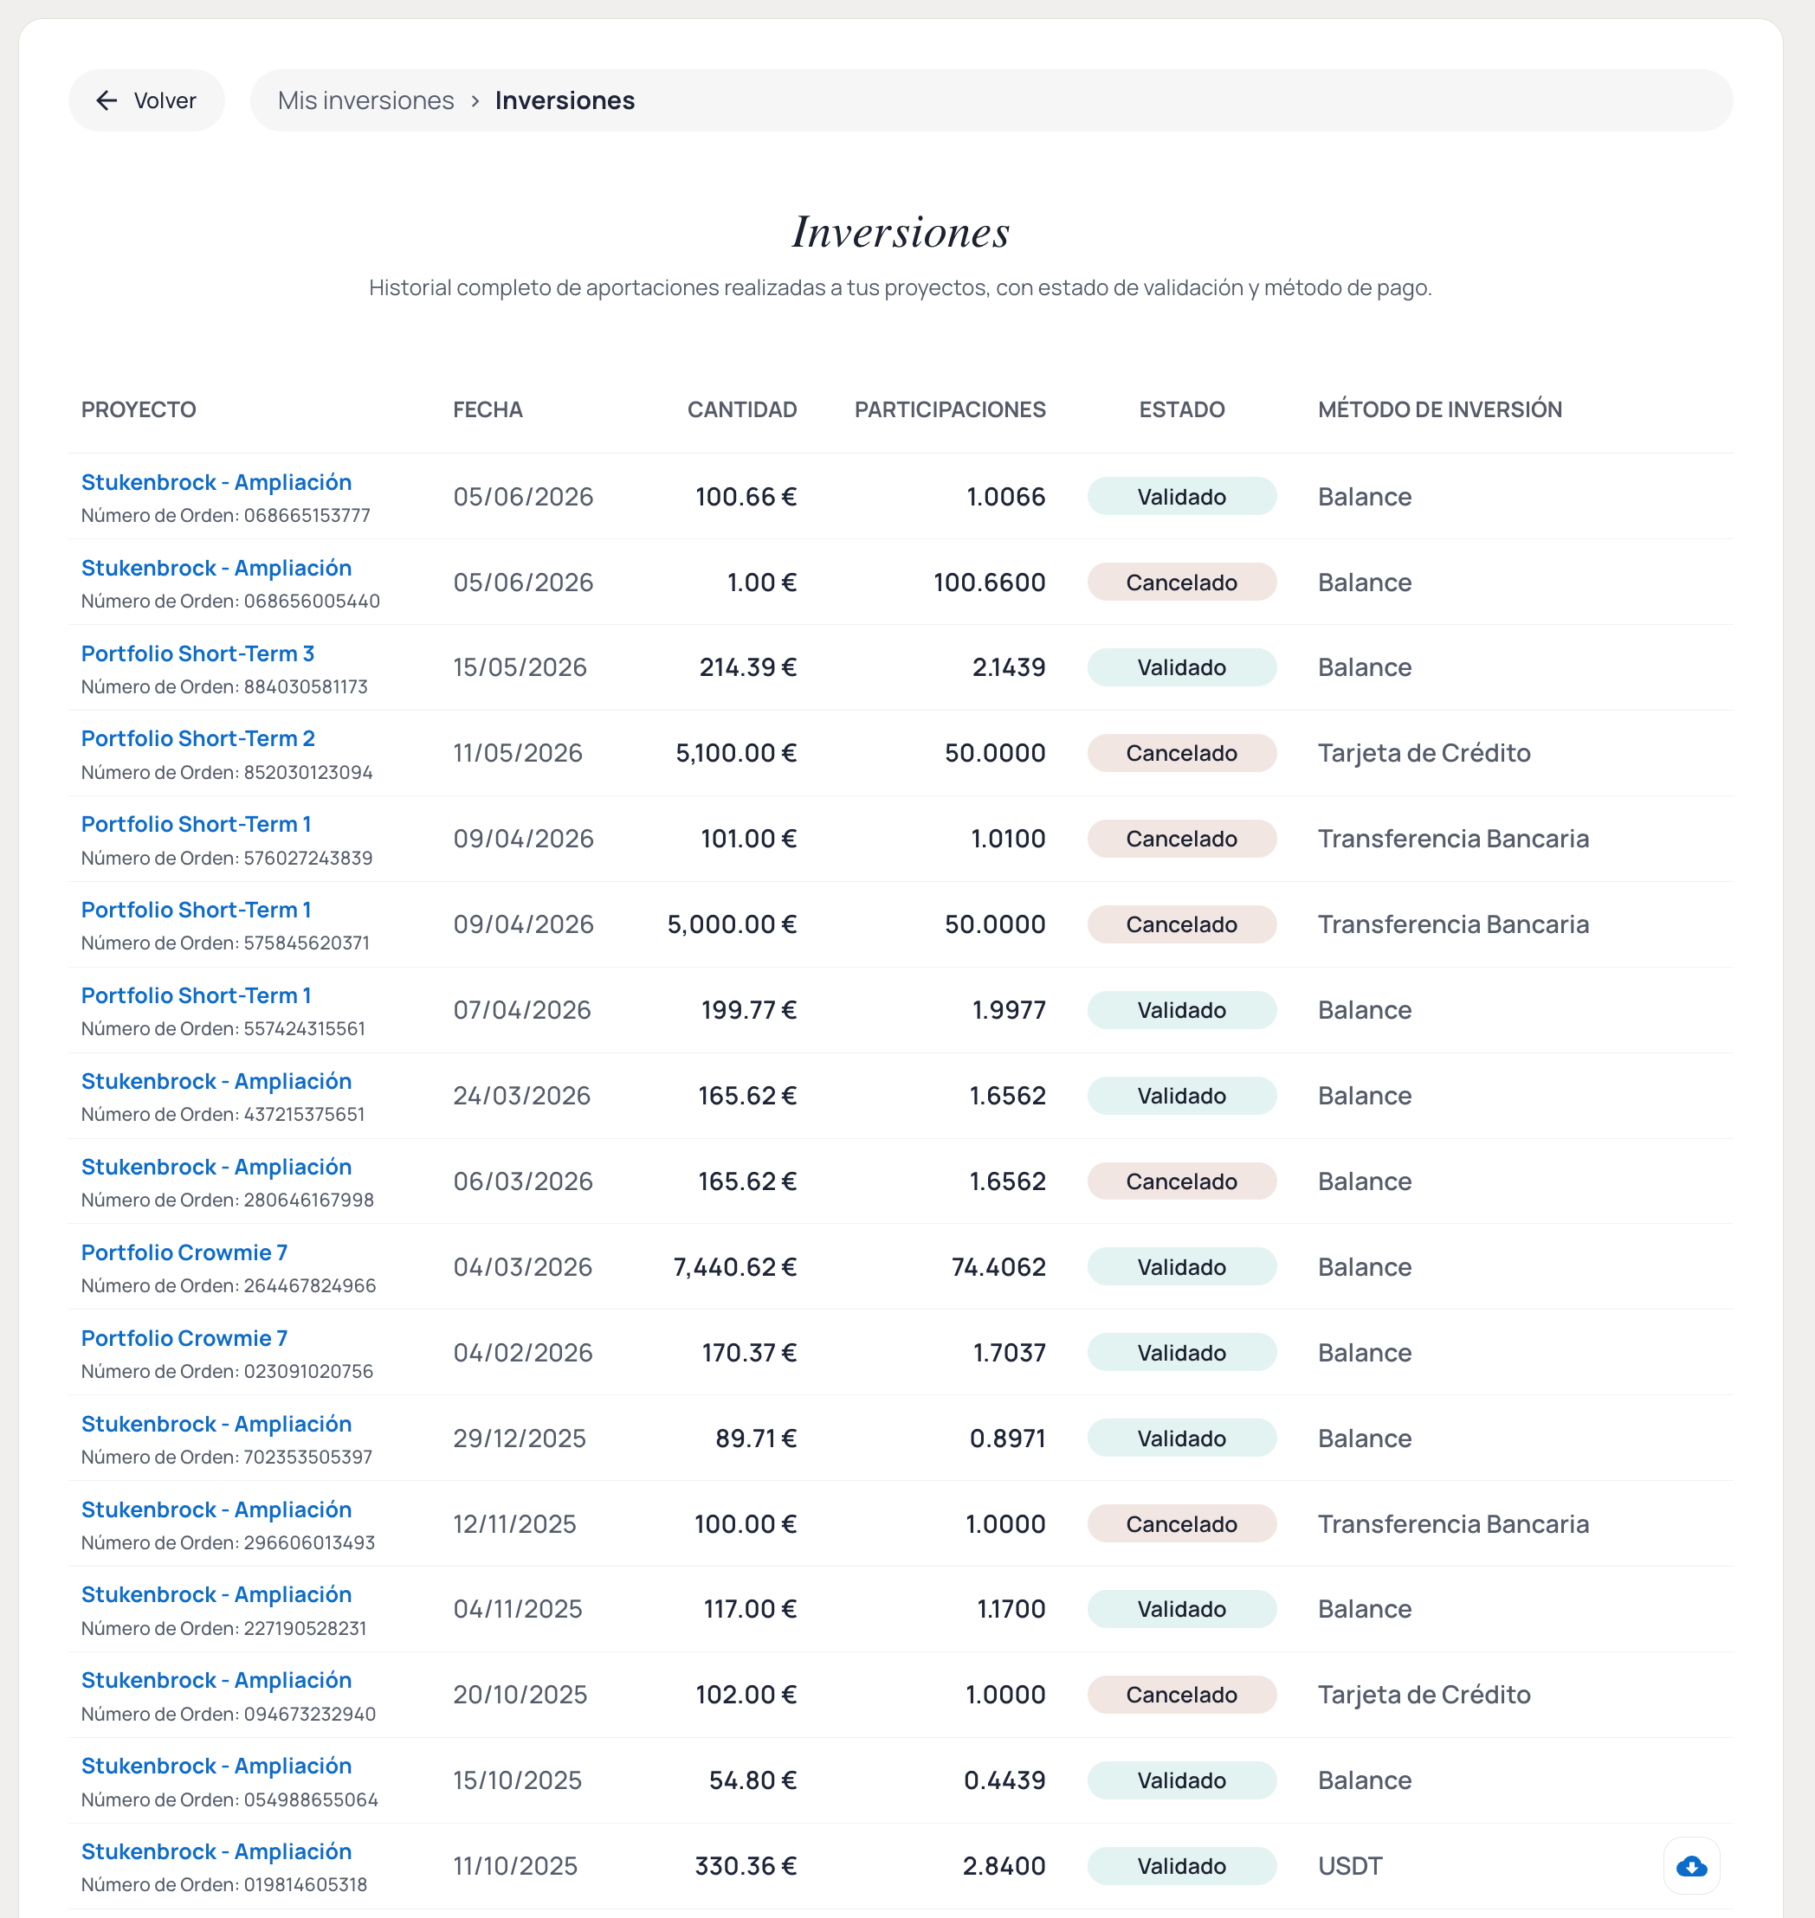This screenshot has width=1815, height=1918.
Task: Click the cloud download icon
Action: tap(1690, 1866)
